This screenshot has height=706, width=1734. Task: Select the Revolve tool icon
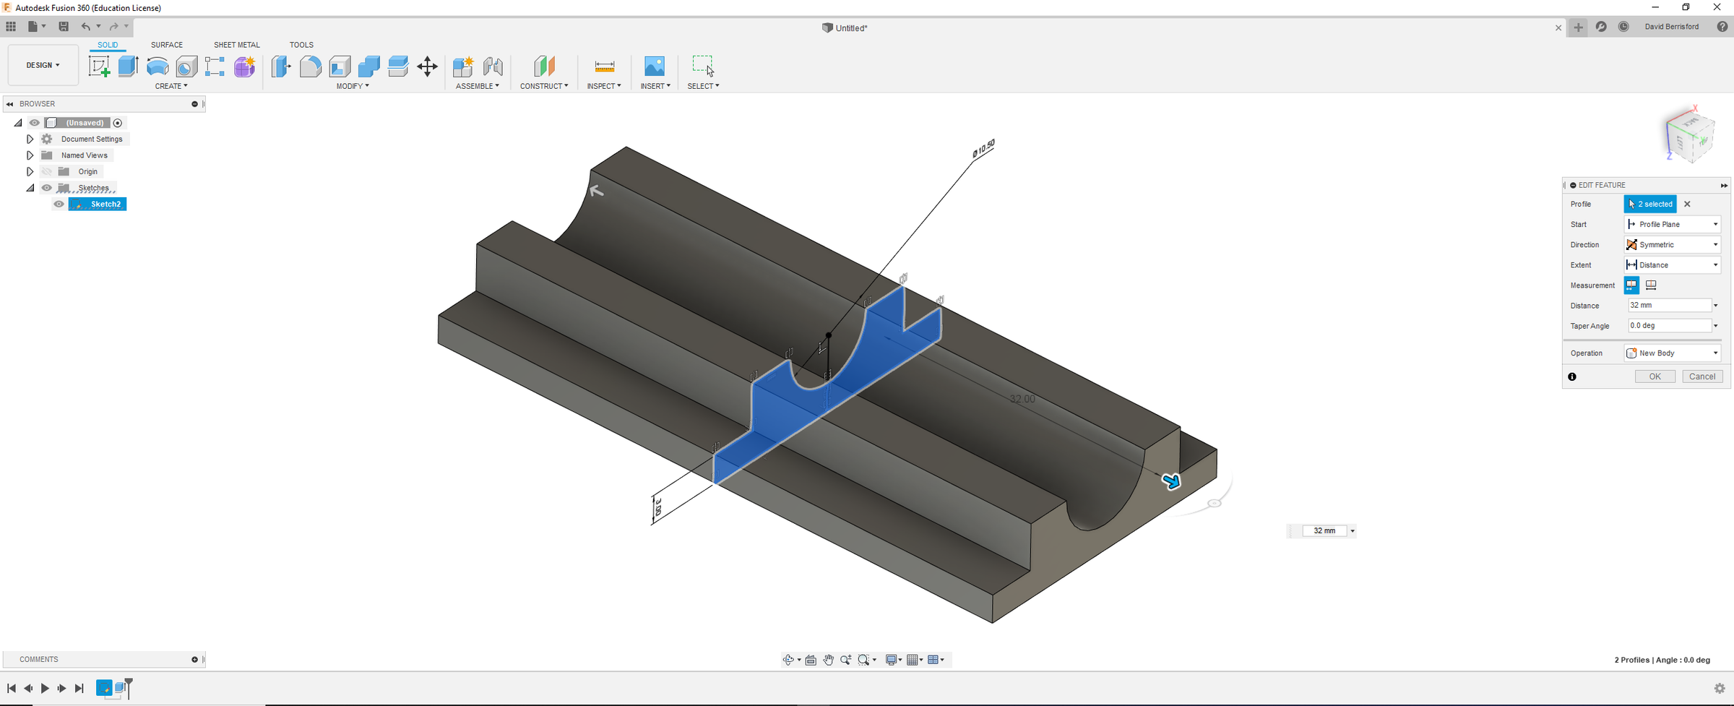(x=158, y=66)
